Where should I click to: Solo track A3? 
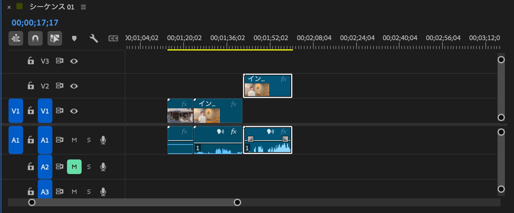[89, 191]
